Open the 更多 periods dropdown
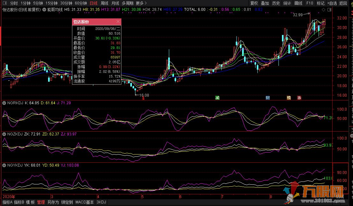Screen dimensions: 353x206 141,3
